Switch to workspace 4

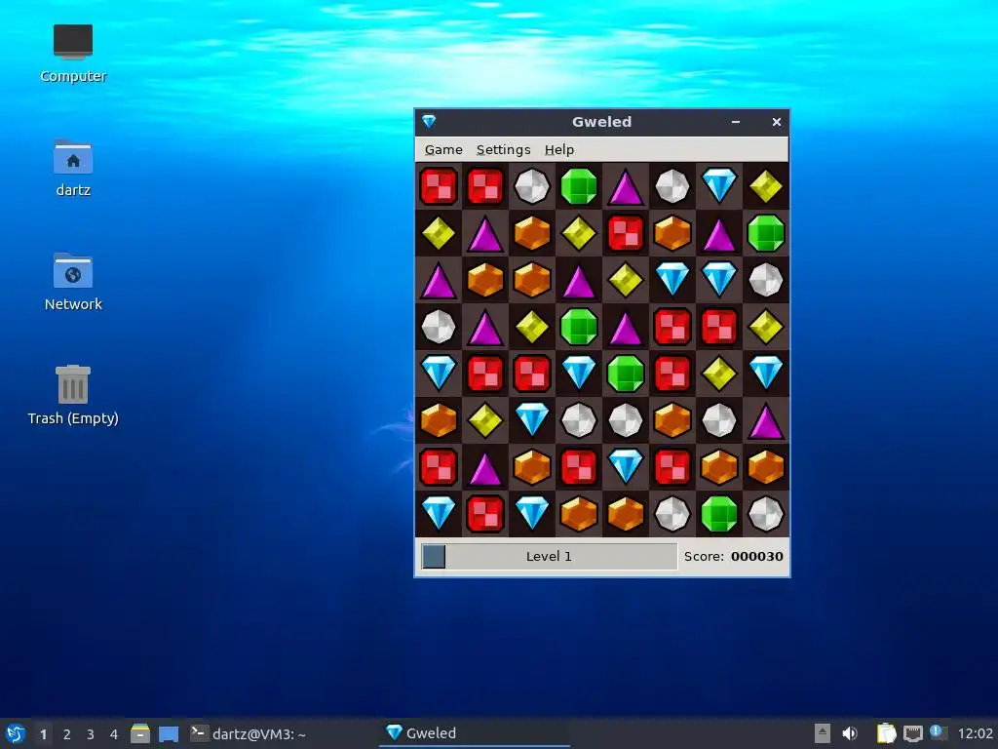(114, 734)
